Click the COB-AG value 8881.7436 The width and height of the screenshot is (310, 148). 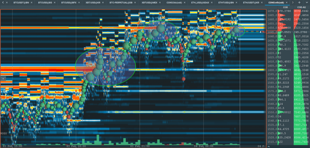301,142
